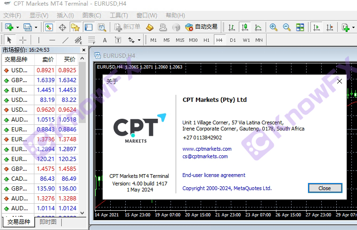Open the 图表(C) menu
This screenshot has height=230, width=357.
click(x=91, y=15)
